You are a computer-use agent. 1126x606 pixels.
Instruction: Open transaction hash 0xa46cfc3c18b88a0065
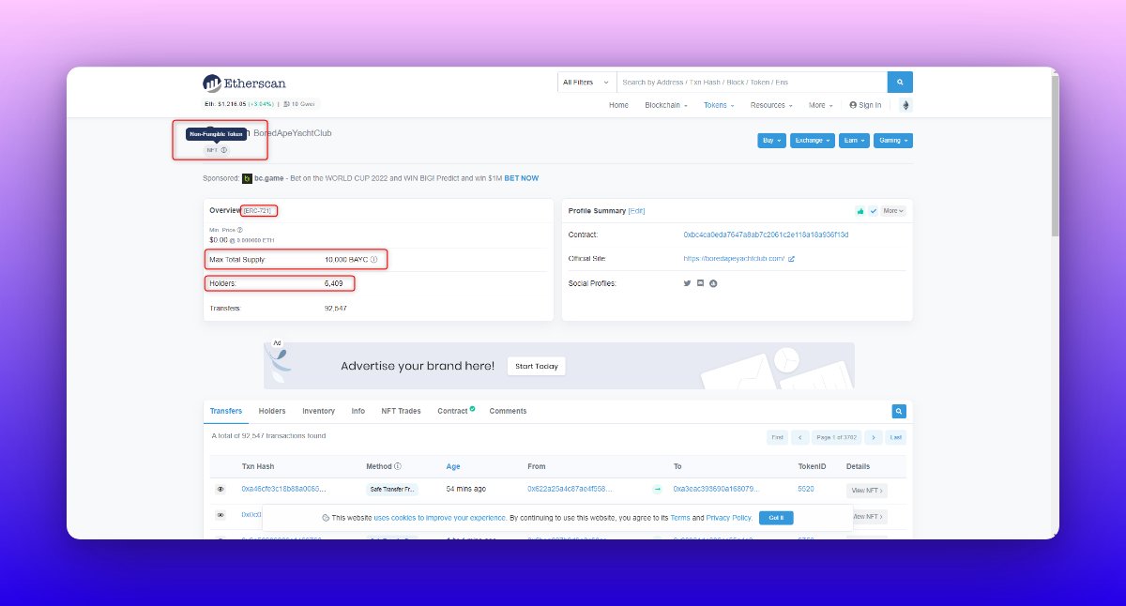click(x=283, y=490)
